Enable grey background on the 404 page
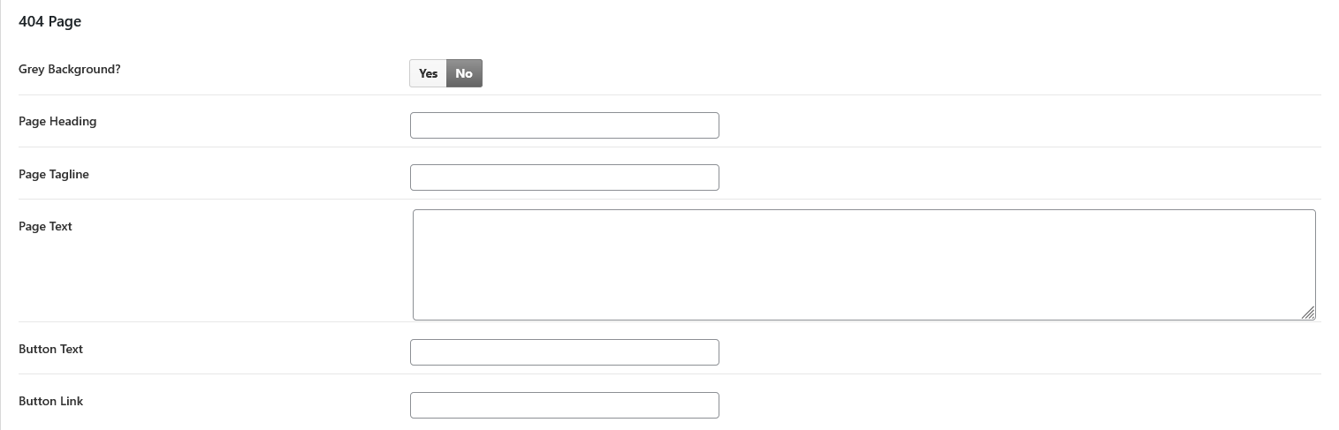 (429, 73)
